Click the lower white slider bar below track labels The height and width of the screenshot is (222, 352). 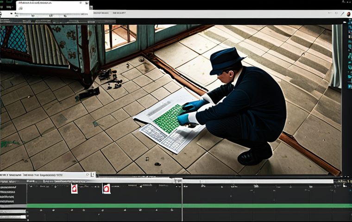[13, 217]
